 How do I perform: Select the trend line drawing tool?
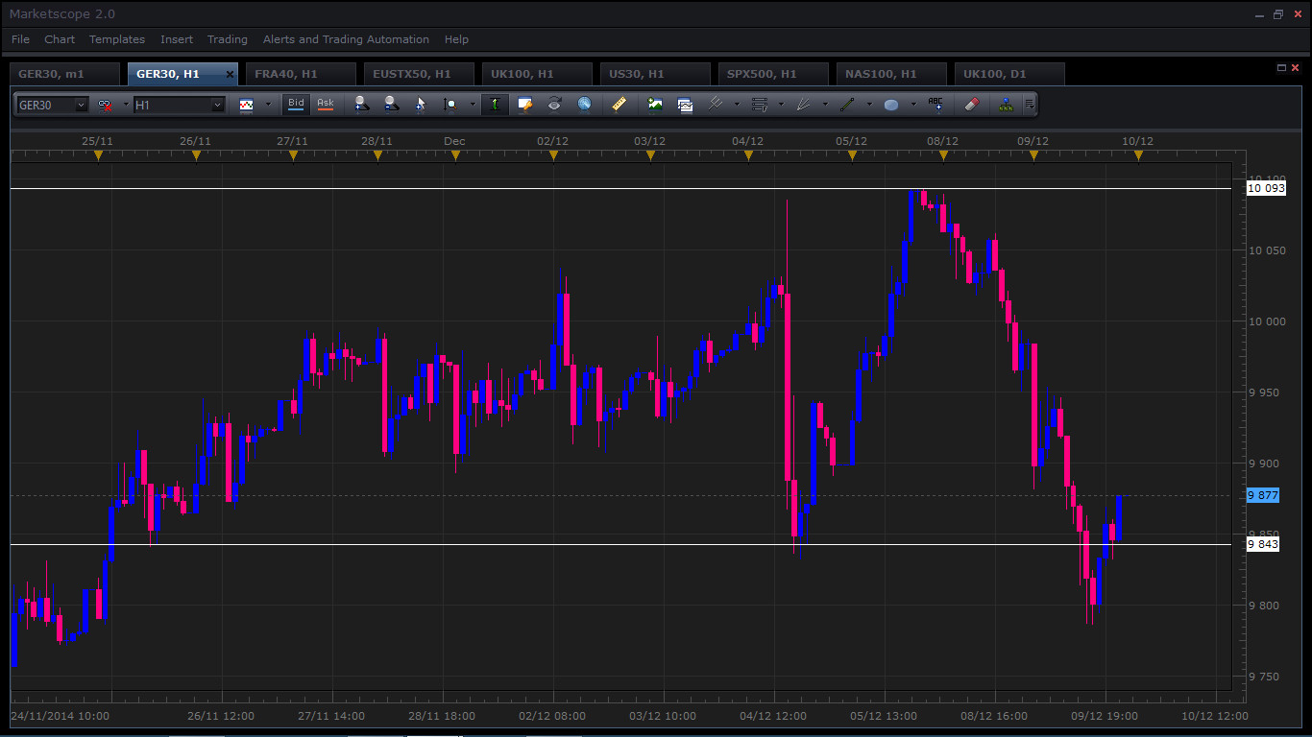point(847,105)
